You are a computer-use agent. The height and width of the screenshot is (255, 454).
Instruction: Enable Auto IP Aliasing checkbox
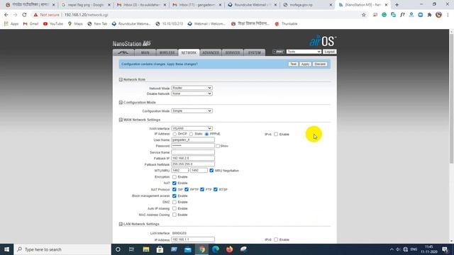tap(175, 208)
